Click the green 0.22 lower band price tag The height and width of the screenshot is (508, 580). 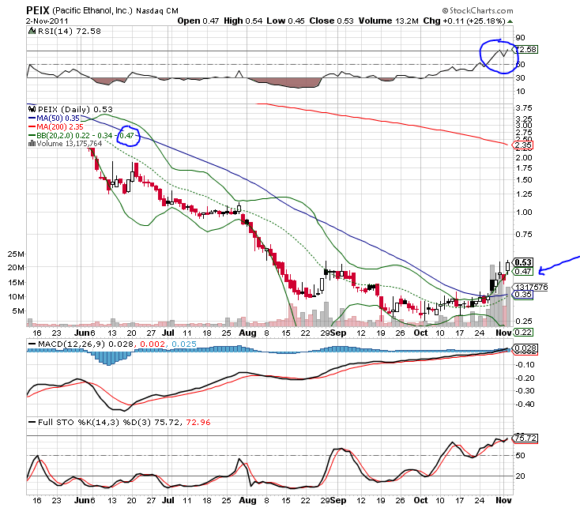(x=522, y=333)
